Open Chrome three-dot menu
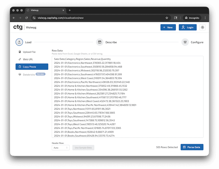 pyautogui.click(x=205, y=18)
